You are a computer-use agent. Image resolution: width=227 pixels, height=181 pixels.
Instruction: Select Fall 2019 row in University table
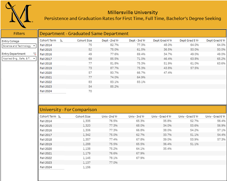coord(132,144)
